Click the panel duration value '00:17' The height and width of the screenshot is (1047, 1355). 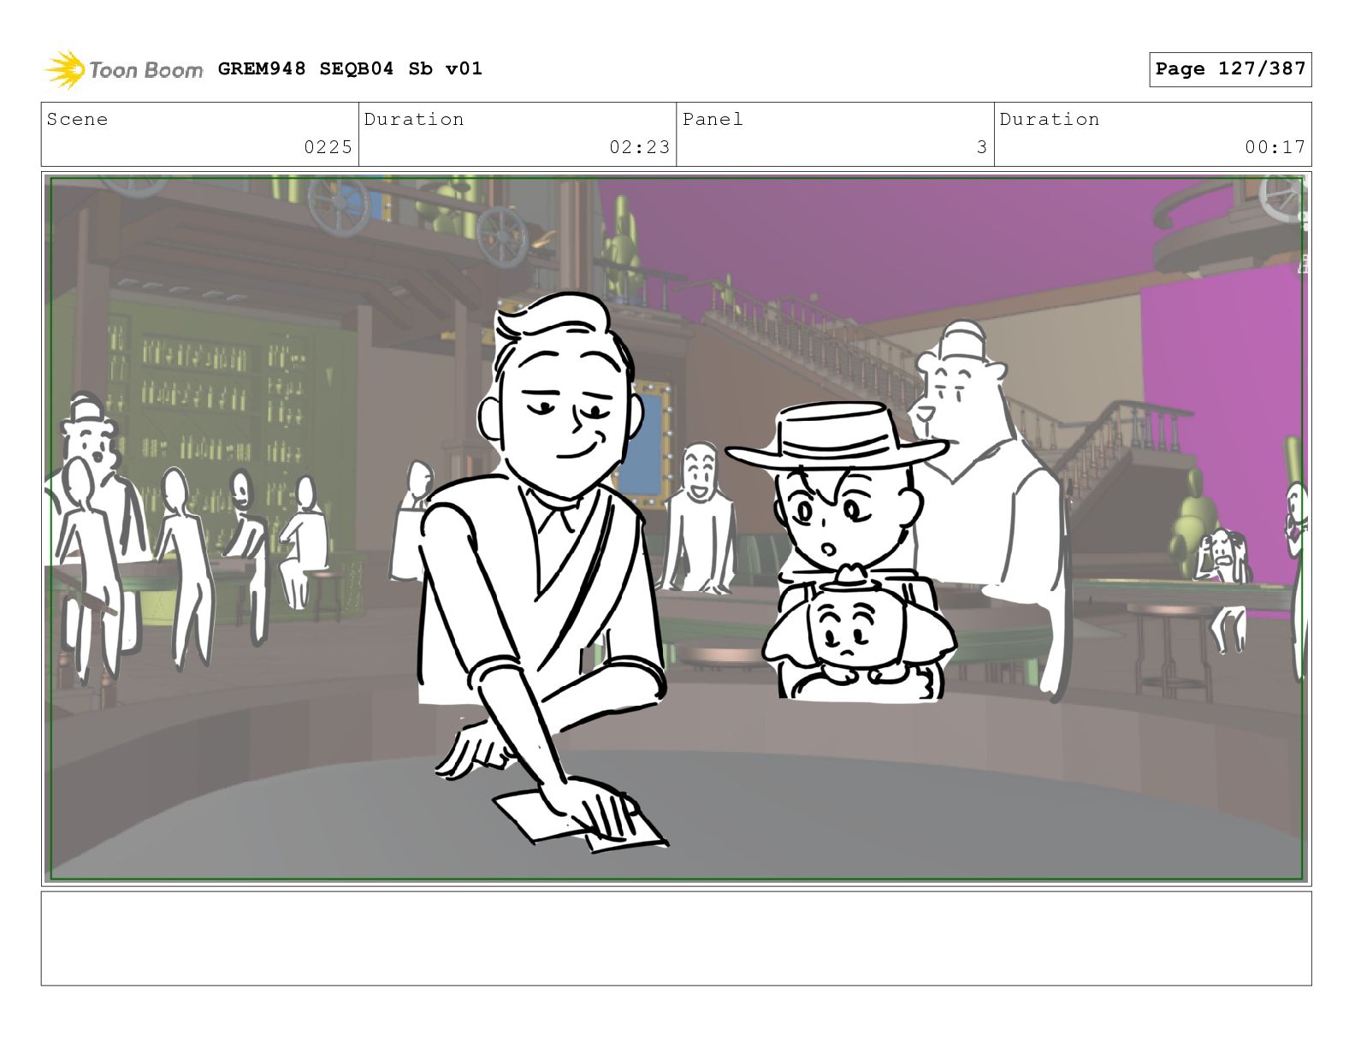tap(1275, 147)
